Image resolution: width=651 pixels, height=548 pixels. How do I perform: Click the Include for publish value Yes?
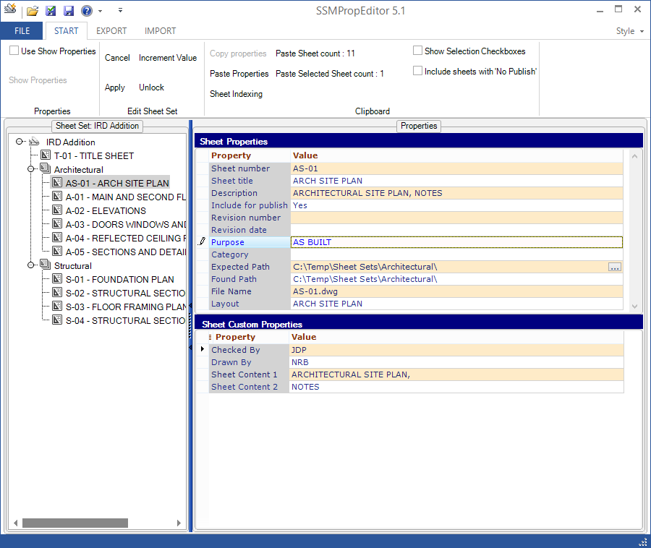pyautogui.click(x=456, y=205)
